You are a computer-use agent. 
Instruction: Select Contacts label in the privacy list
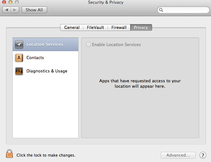35,58
